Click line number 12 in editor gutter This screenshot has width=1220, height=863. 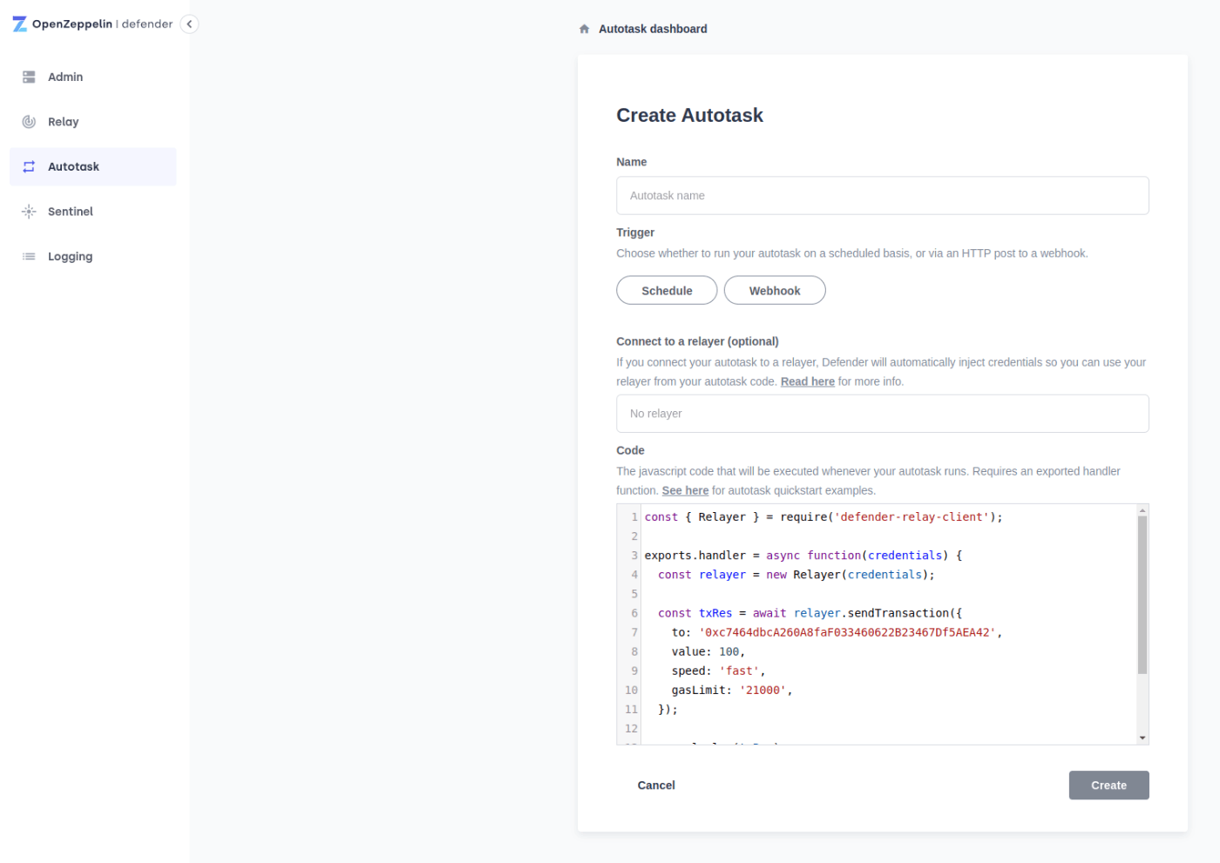(x=631, y=728)
